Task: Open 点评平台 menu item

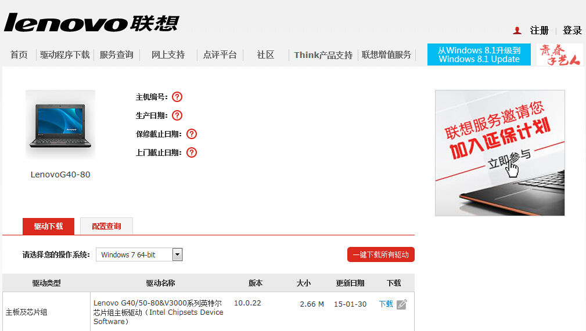Action: pos(220,55)
